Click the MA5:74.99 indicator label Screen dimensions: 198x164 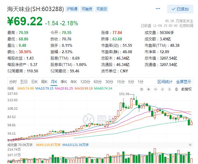(26, 88)
